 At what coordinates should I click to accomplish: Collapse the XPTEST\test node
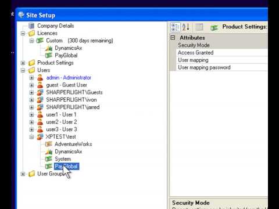click(x=31, y=137)
